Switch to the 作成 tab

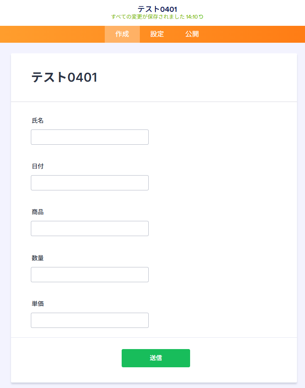click(122, 34)
